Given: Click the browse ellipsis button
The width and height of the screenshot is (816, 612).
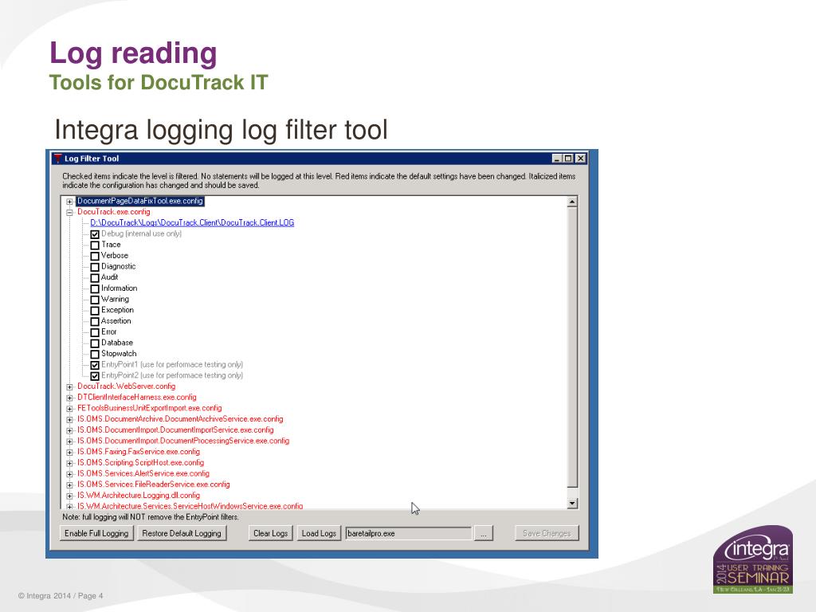Looking at the screenshot, I should tap(483, 533).
